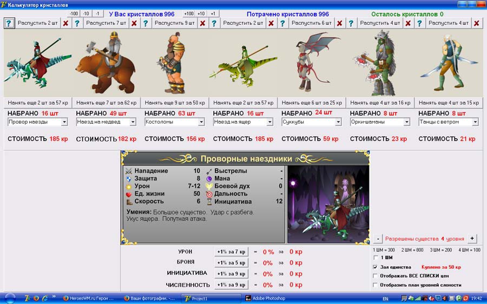Switch to Ваши фотографии taskbar window
487x304 pixels.
point(149,299)
